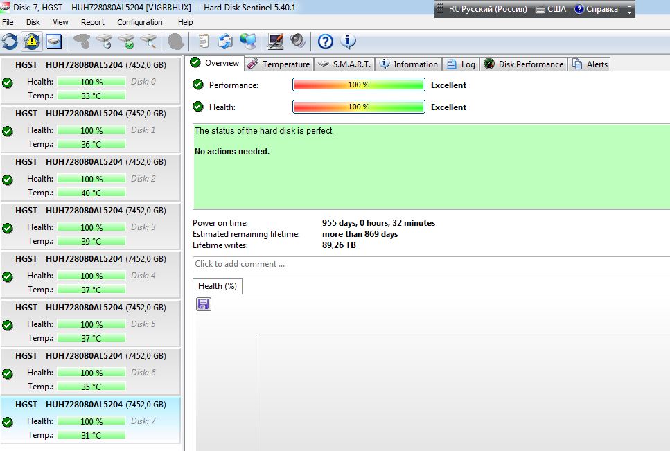This screenshot has height=451, width=670.
Task: Select the HGST disk labelled Disk: 0
Action: pos(91,80)
